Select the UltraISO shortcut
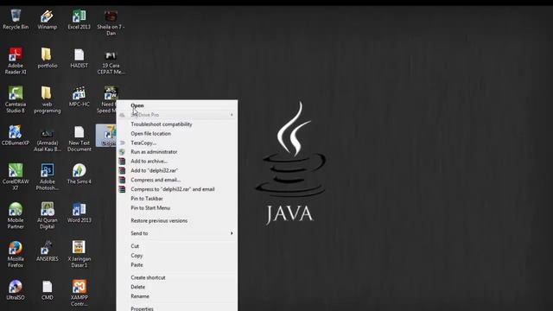Image resolution: width=553 pixels, height=311 pixels. coord(16,290)
